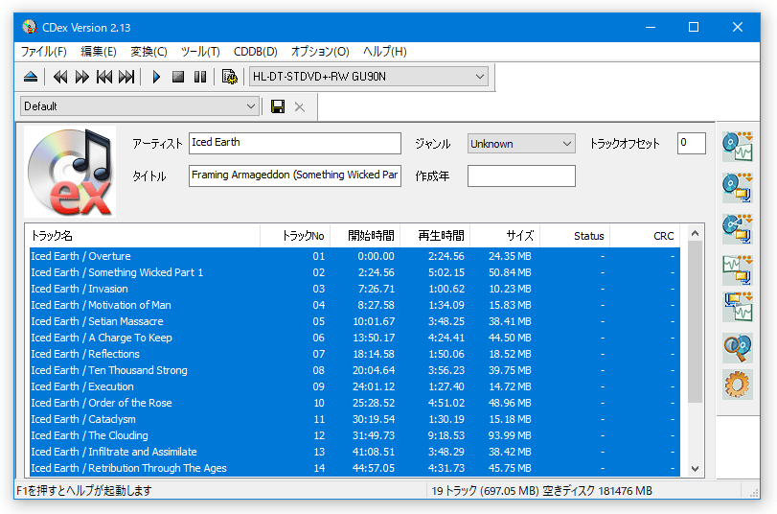
Task: Select track Setian Massacre
Action: tap(354, 321)
